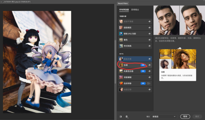Select the 深度模糊 filter label
Screen dimensions: 205x120
[128, 77]
